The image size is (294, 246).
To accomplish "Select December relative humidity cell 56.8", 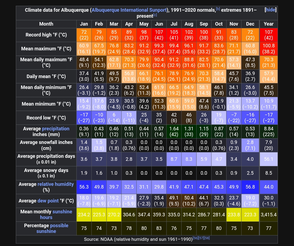I will (250, 187).
